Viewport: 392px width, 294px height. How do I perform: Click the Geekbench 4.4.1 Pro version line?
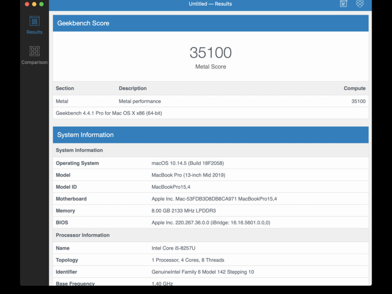(x=109, y=113)
